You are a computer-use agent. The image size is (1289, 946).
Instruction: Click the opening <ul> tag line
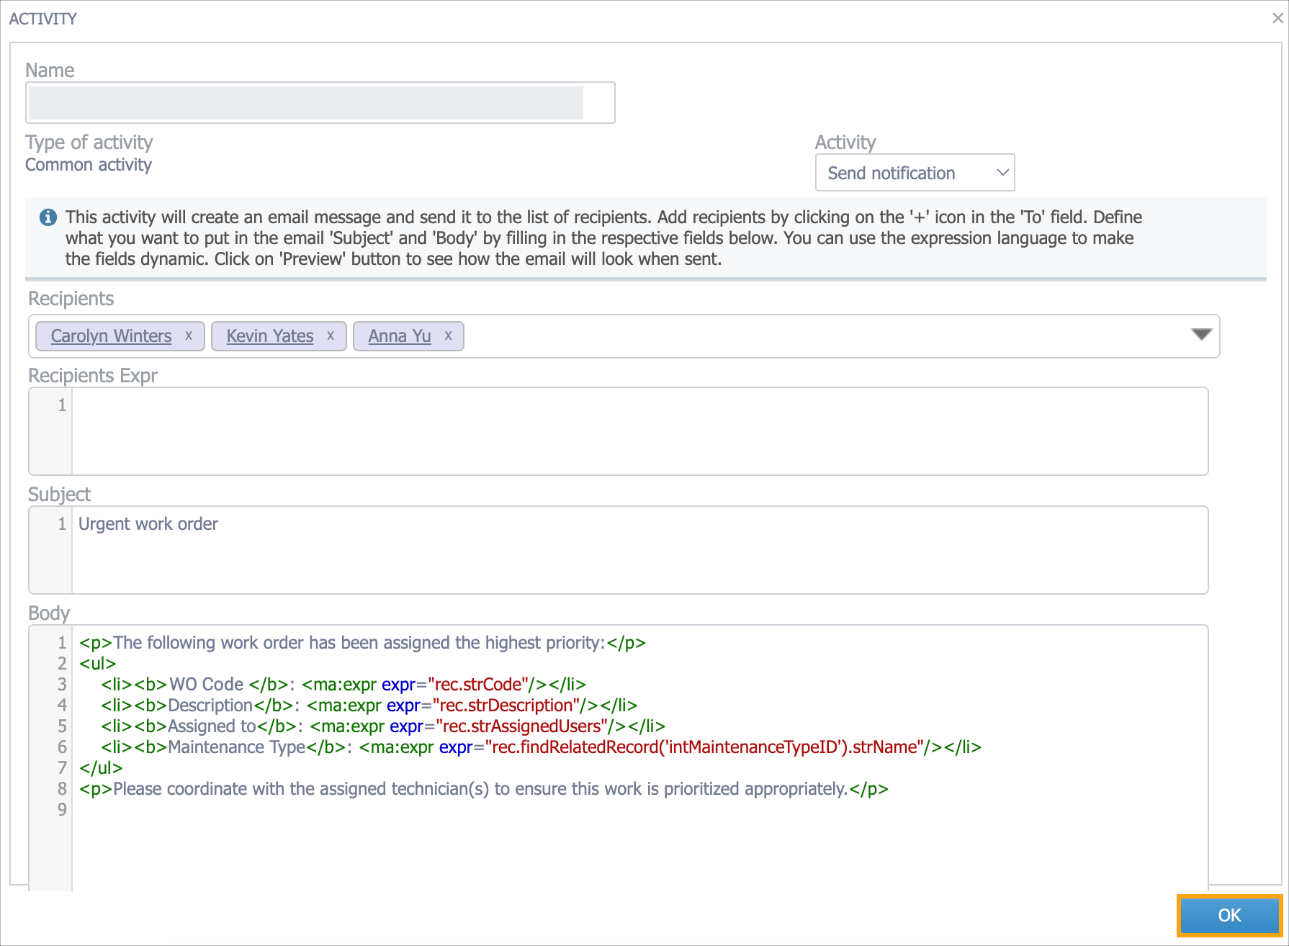point(98,664)
